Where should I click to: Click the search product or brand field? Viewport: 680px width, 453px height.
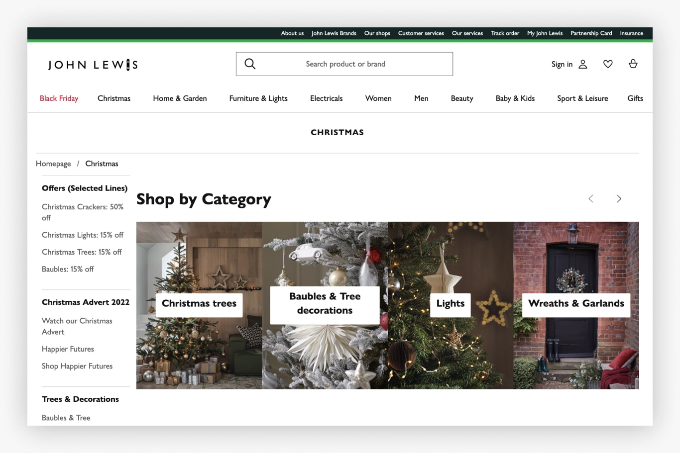tap(345, 64)
